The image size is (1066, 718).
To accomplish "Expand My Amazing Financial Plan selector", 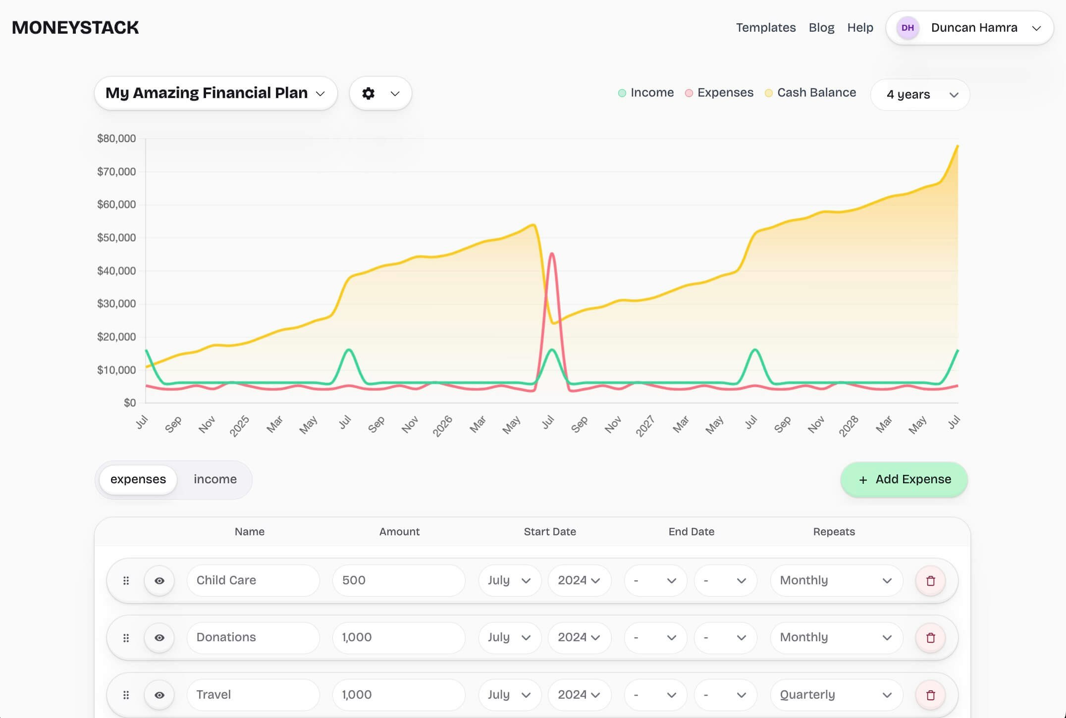I will click(x=215, y=93).
